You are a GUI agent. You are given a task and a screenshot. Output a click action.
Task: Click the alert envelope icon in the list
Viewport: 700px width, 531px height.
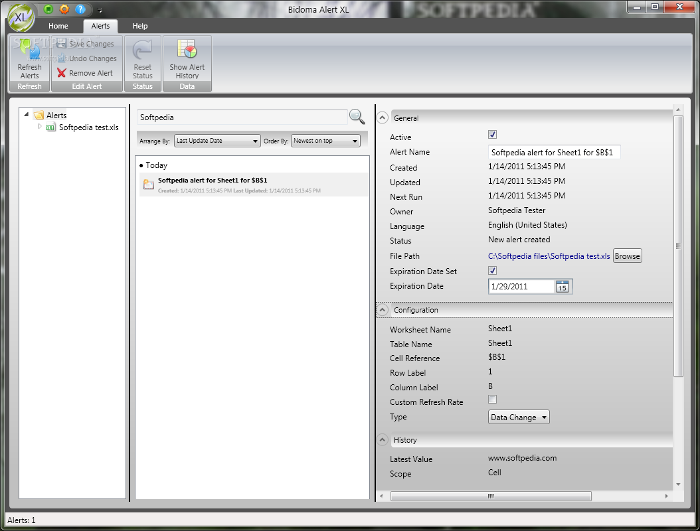click(149, 183)
